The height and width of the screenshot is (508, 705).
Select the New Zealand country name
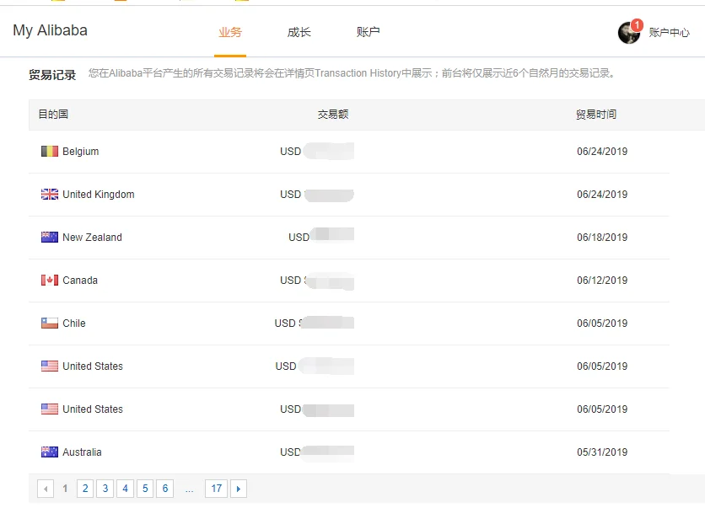[x=92, y=238]
